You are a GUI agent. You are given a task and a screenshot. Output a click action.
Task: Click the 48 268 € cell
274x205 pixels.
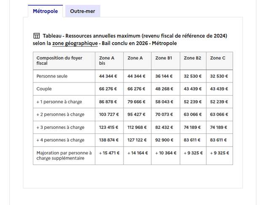click(x=166, y=89)
